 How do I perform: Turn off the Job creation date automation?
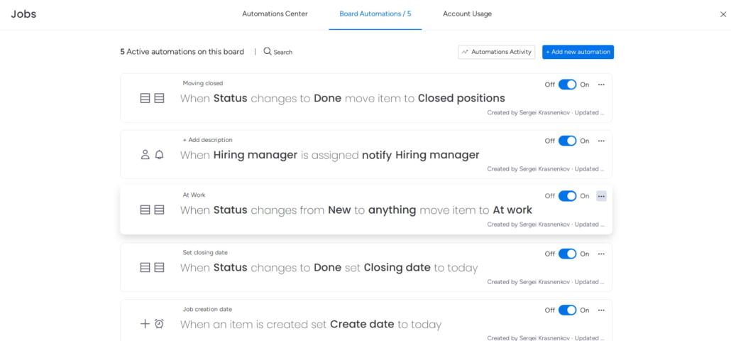(x=567, y=310)
